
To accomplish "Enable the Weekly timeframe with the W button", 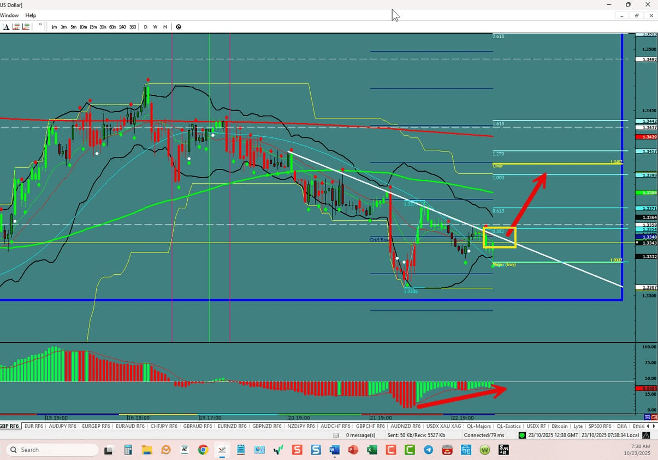I will coord(155,27).
